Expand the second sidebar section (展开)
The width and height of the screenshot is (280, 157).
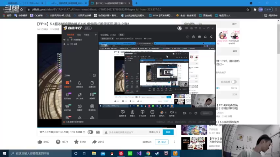[235, 51]
